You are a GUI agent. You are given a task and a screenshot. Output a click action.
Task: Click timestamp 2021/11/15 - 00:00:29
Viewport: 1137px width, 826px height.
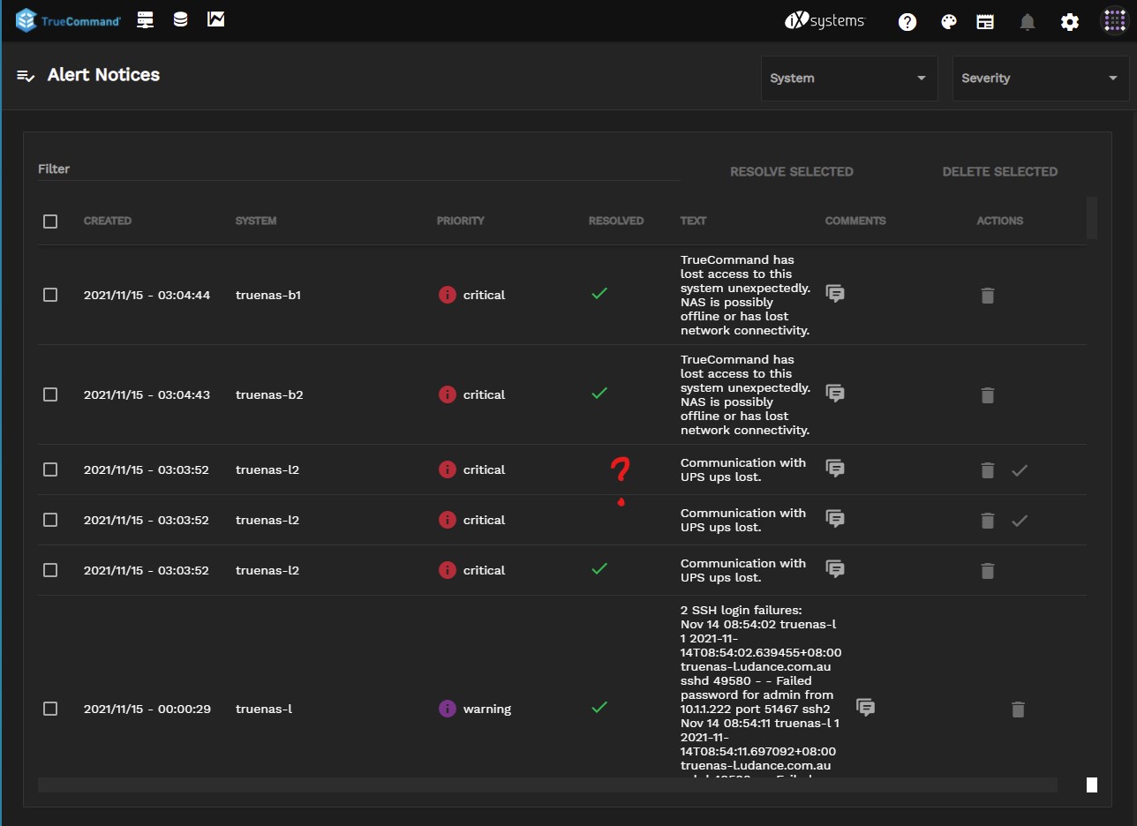(x=147, y=709)
